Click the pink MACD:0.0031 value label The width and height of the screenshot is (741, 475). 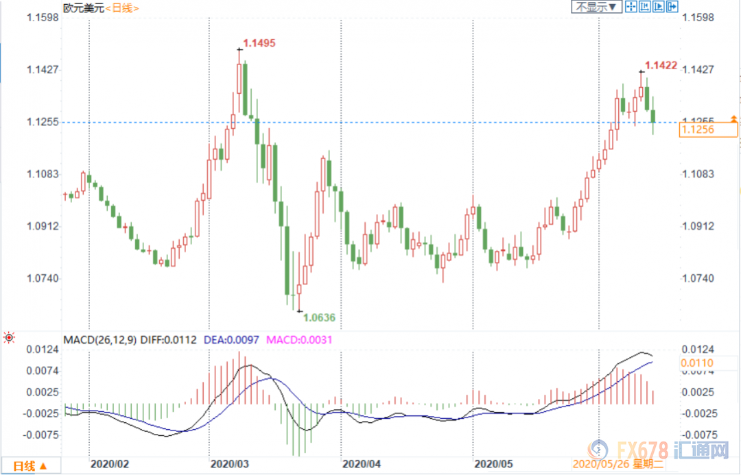pos(299,340)
